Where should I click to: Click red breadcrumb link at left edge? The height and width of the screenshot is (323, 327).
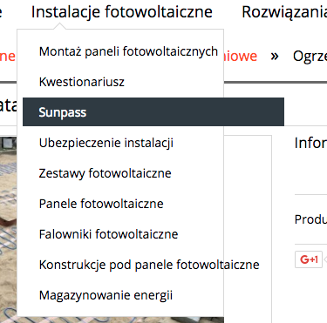(8, 56)
